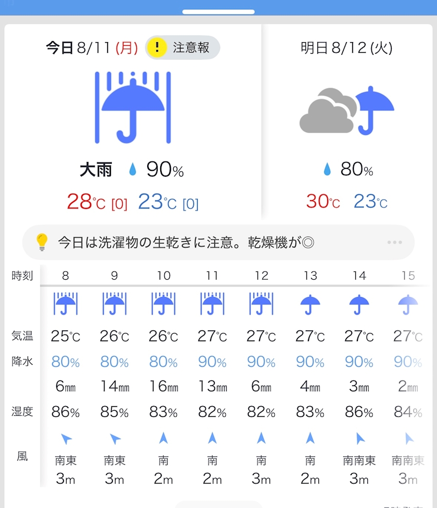Screen dimensions: 437x508
Task: Tap the 8 o'clock heavy rain icon
Action: point(66,304)
